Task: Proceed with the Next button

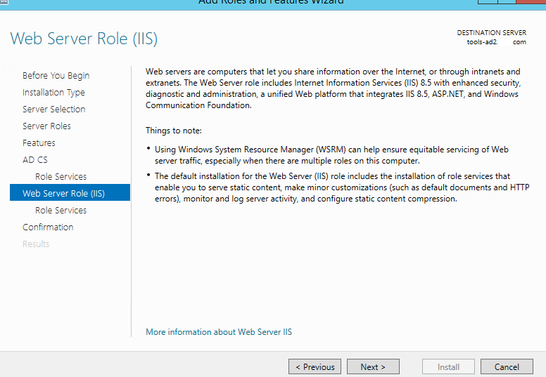Action: (373, 366)
